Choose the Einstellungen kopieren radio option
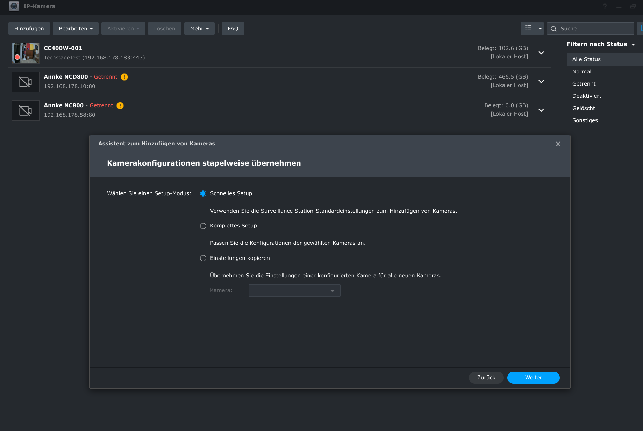The image size is (643, 431). tap(203, 258)
